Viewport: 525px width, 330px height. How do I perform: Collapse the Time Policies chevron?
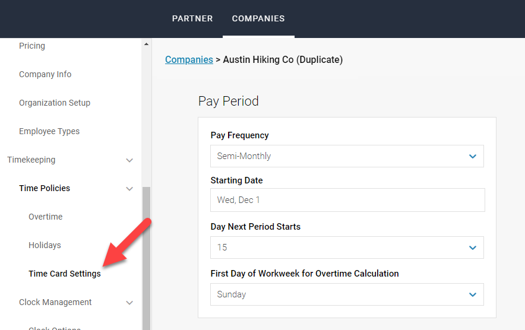[129, 189]
